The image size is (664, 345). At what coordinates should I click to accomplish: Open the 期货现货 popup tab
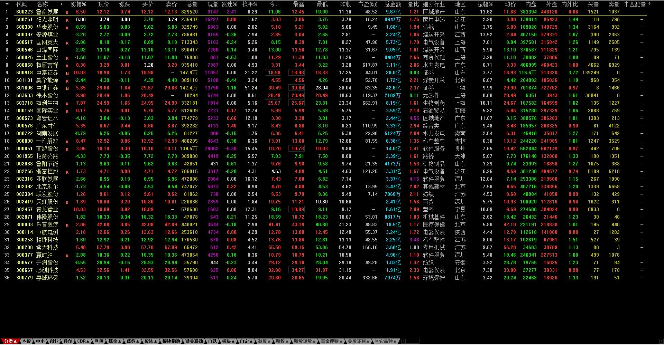pos(305,341)
